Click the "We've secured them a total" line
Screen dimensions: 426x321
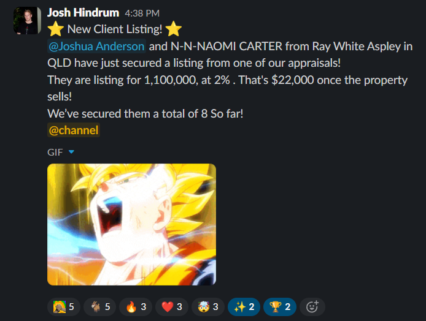click(145, 113)
